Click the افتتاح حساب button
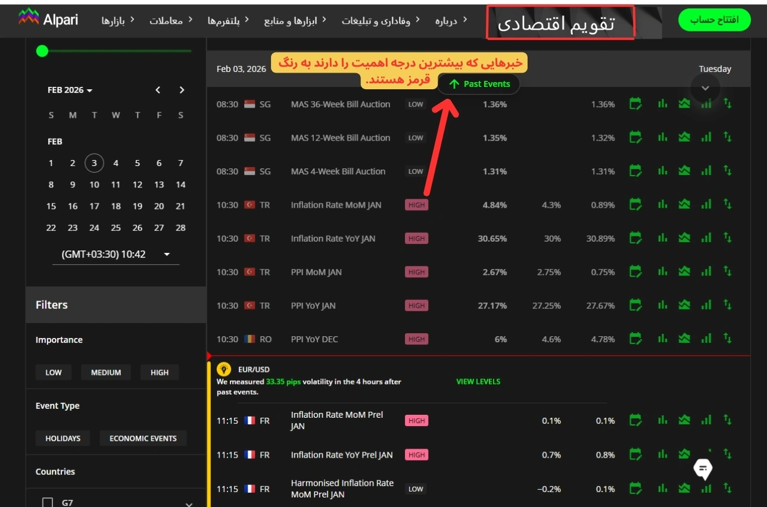Viewport: 767px width, 507px height. pyautogui.click(x=714, y=20)
